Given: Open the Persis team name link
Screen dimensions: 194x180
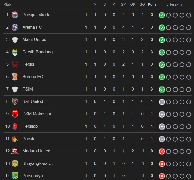Looking at the screenshot, I should click(x=28, y=64).
